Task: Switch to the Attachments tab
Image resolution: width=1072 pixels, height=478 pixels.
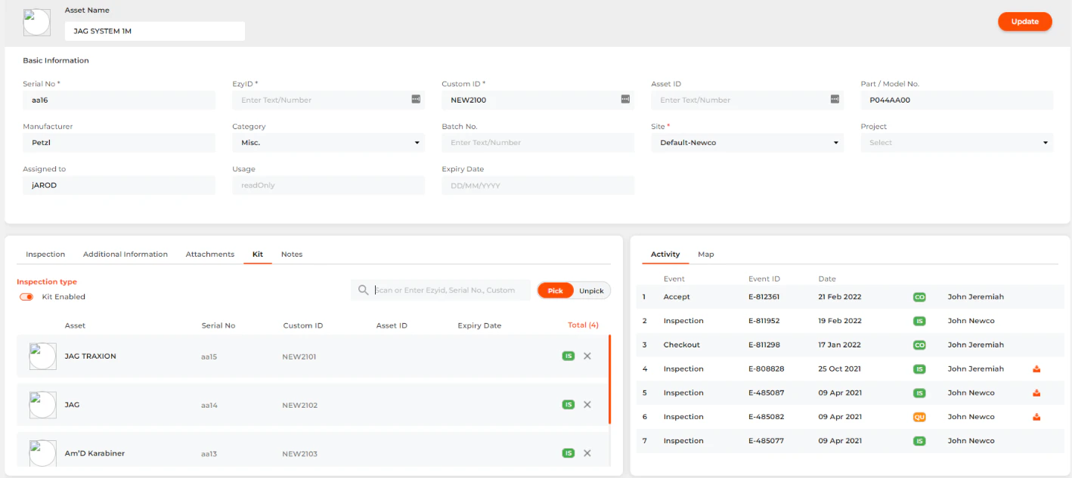Action: (210, 254)
